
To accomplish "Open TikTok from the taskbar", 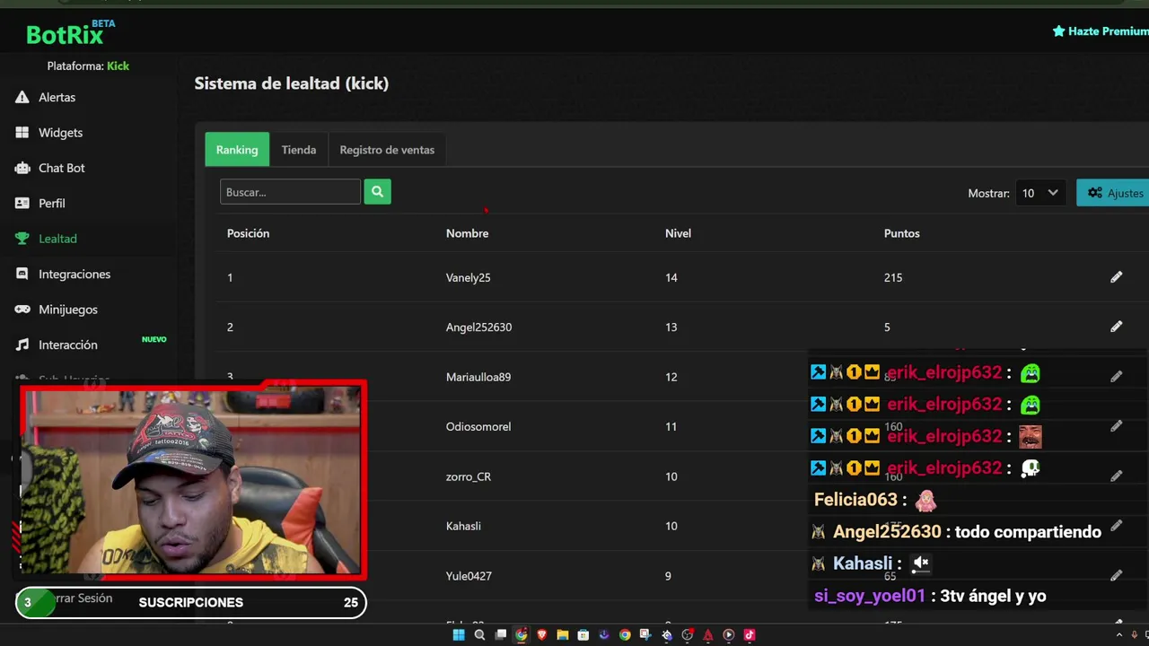I will click(750, 635).
